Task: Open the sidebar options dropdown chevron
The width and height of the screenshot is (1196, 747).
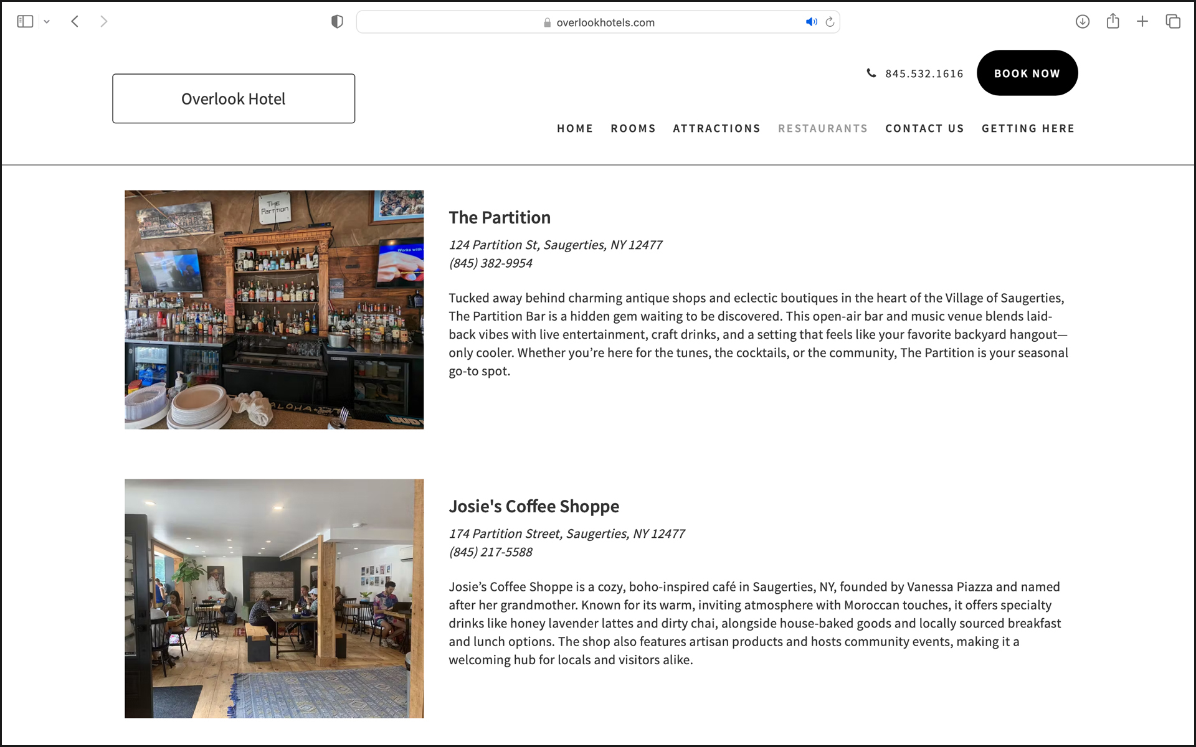Action: tap(47, 22)
